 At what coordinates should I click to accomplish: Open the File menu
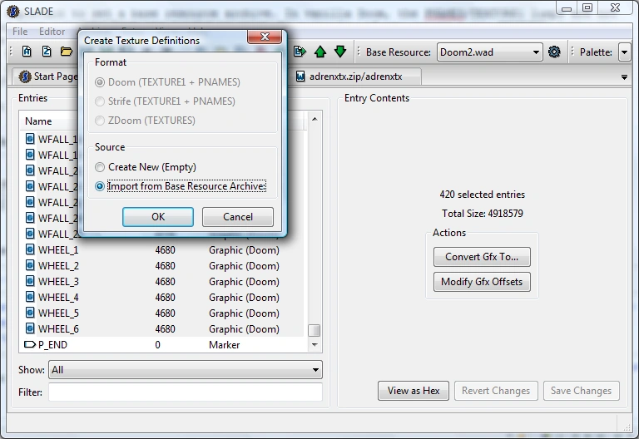point(20,32)
